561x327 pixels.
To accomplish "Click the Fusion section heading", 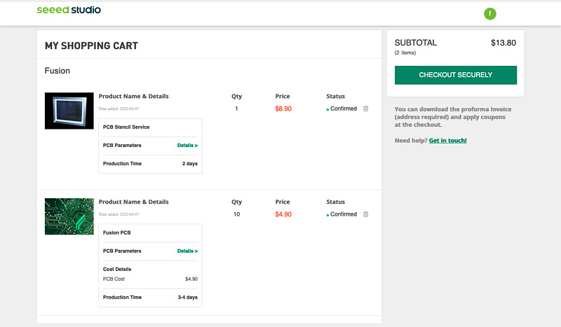I will (x=58, y=71).
